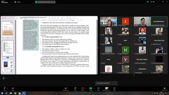Select DEBBY YUNIKA's participant tile
Viewport: 169px width, 95px height.
[x=125, y=31]
